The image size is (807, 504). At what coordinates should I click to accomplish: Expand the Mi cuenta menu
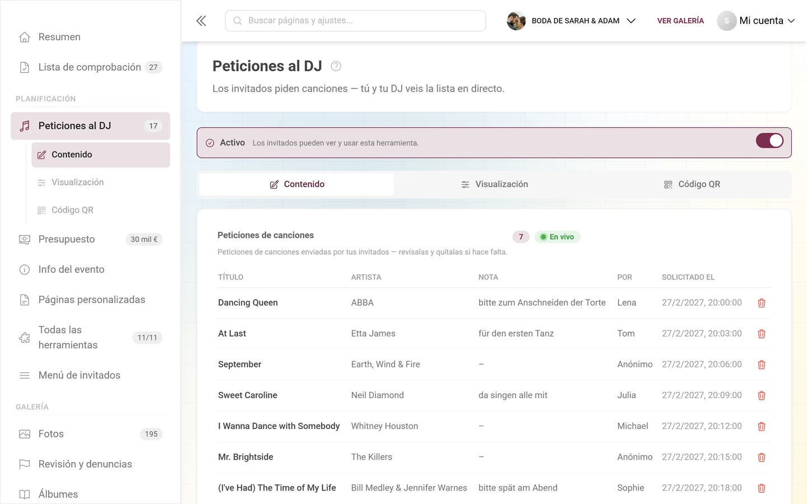[756, 21]
